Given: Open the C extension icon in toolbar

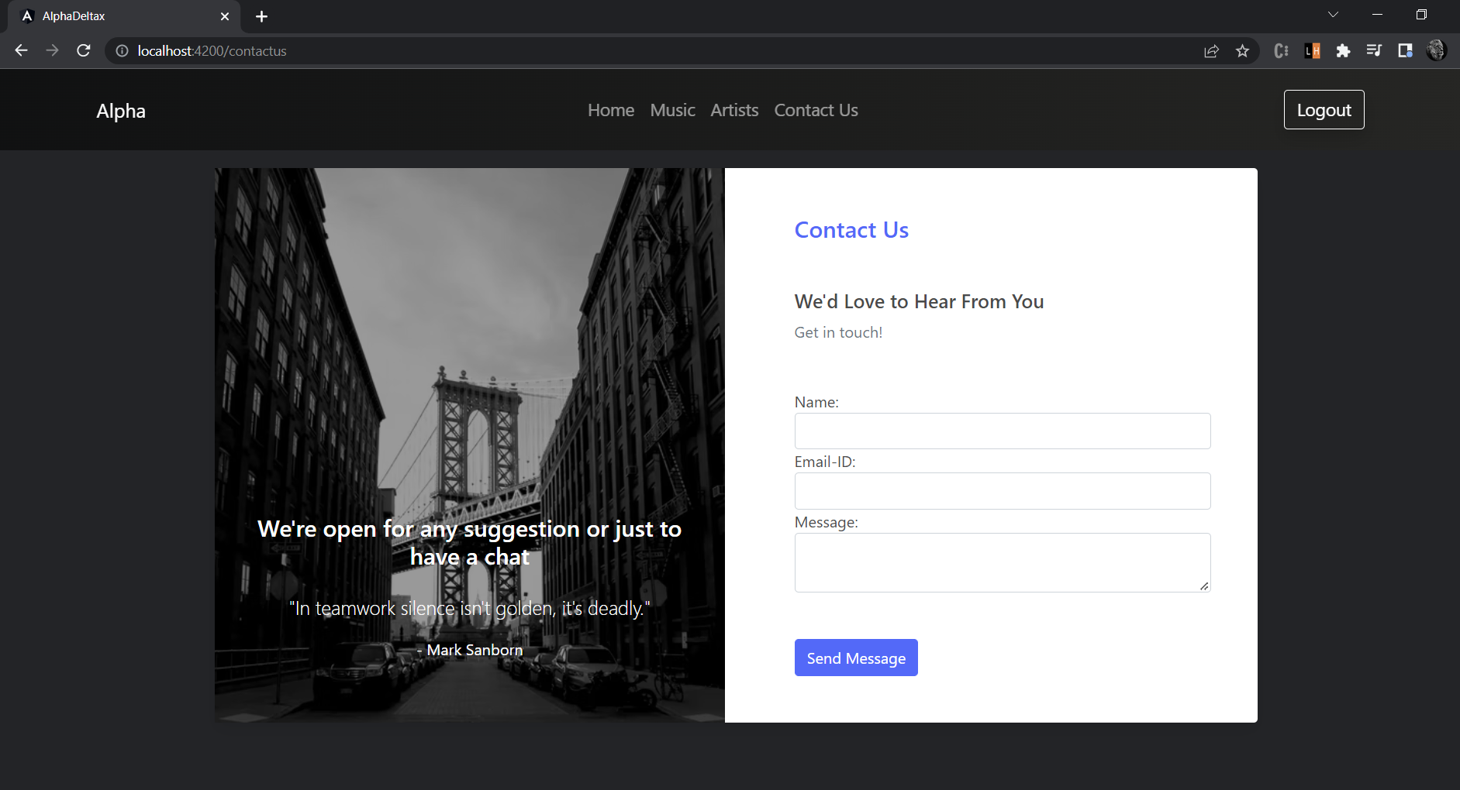Looking at the screenshot, I should pos(1281,51).
